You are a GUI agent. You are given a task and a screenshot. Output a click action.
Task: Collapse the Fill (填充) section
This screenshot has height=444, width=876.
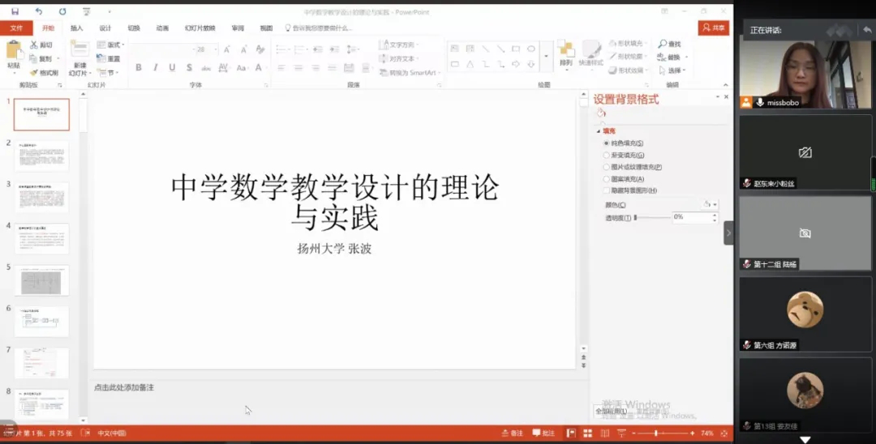click(599, 131)
